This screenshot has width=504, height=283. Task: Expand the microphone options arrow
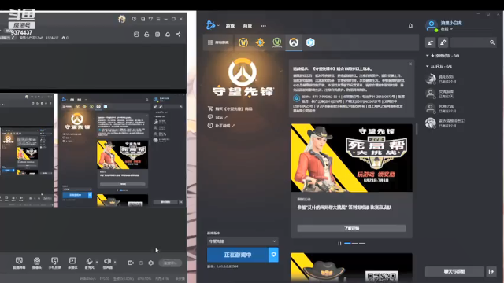click(97, 262)
